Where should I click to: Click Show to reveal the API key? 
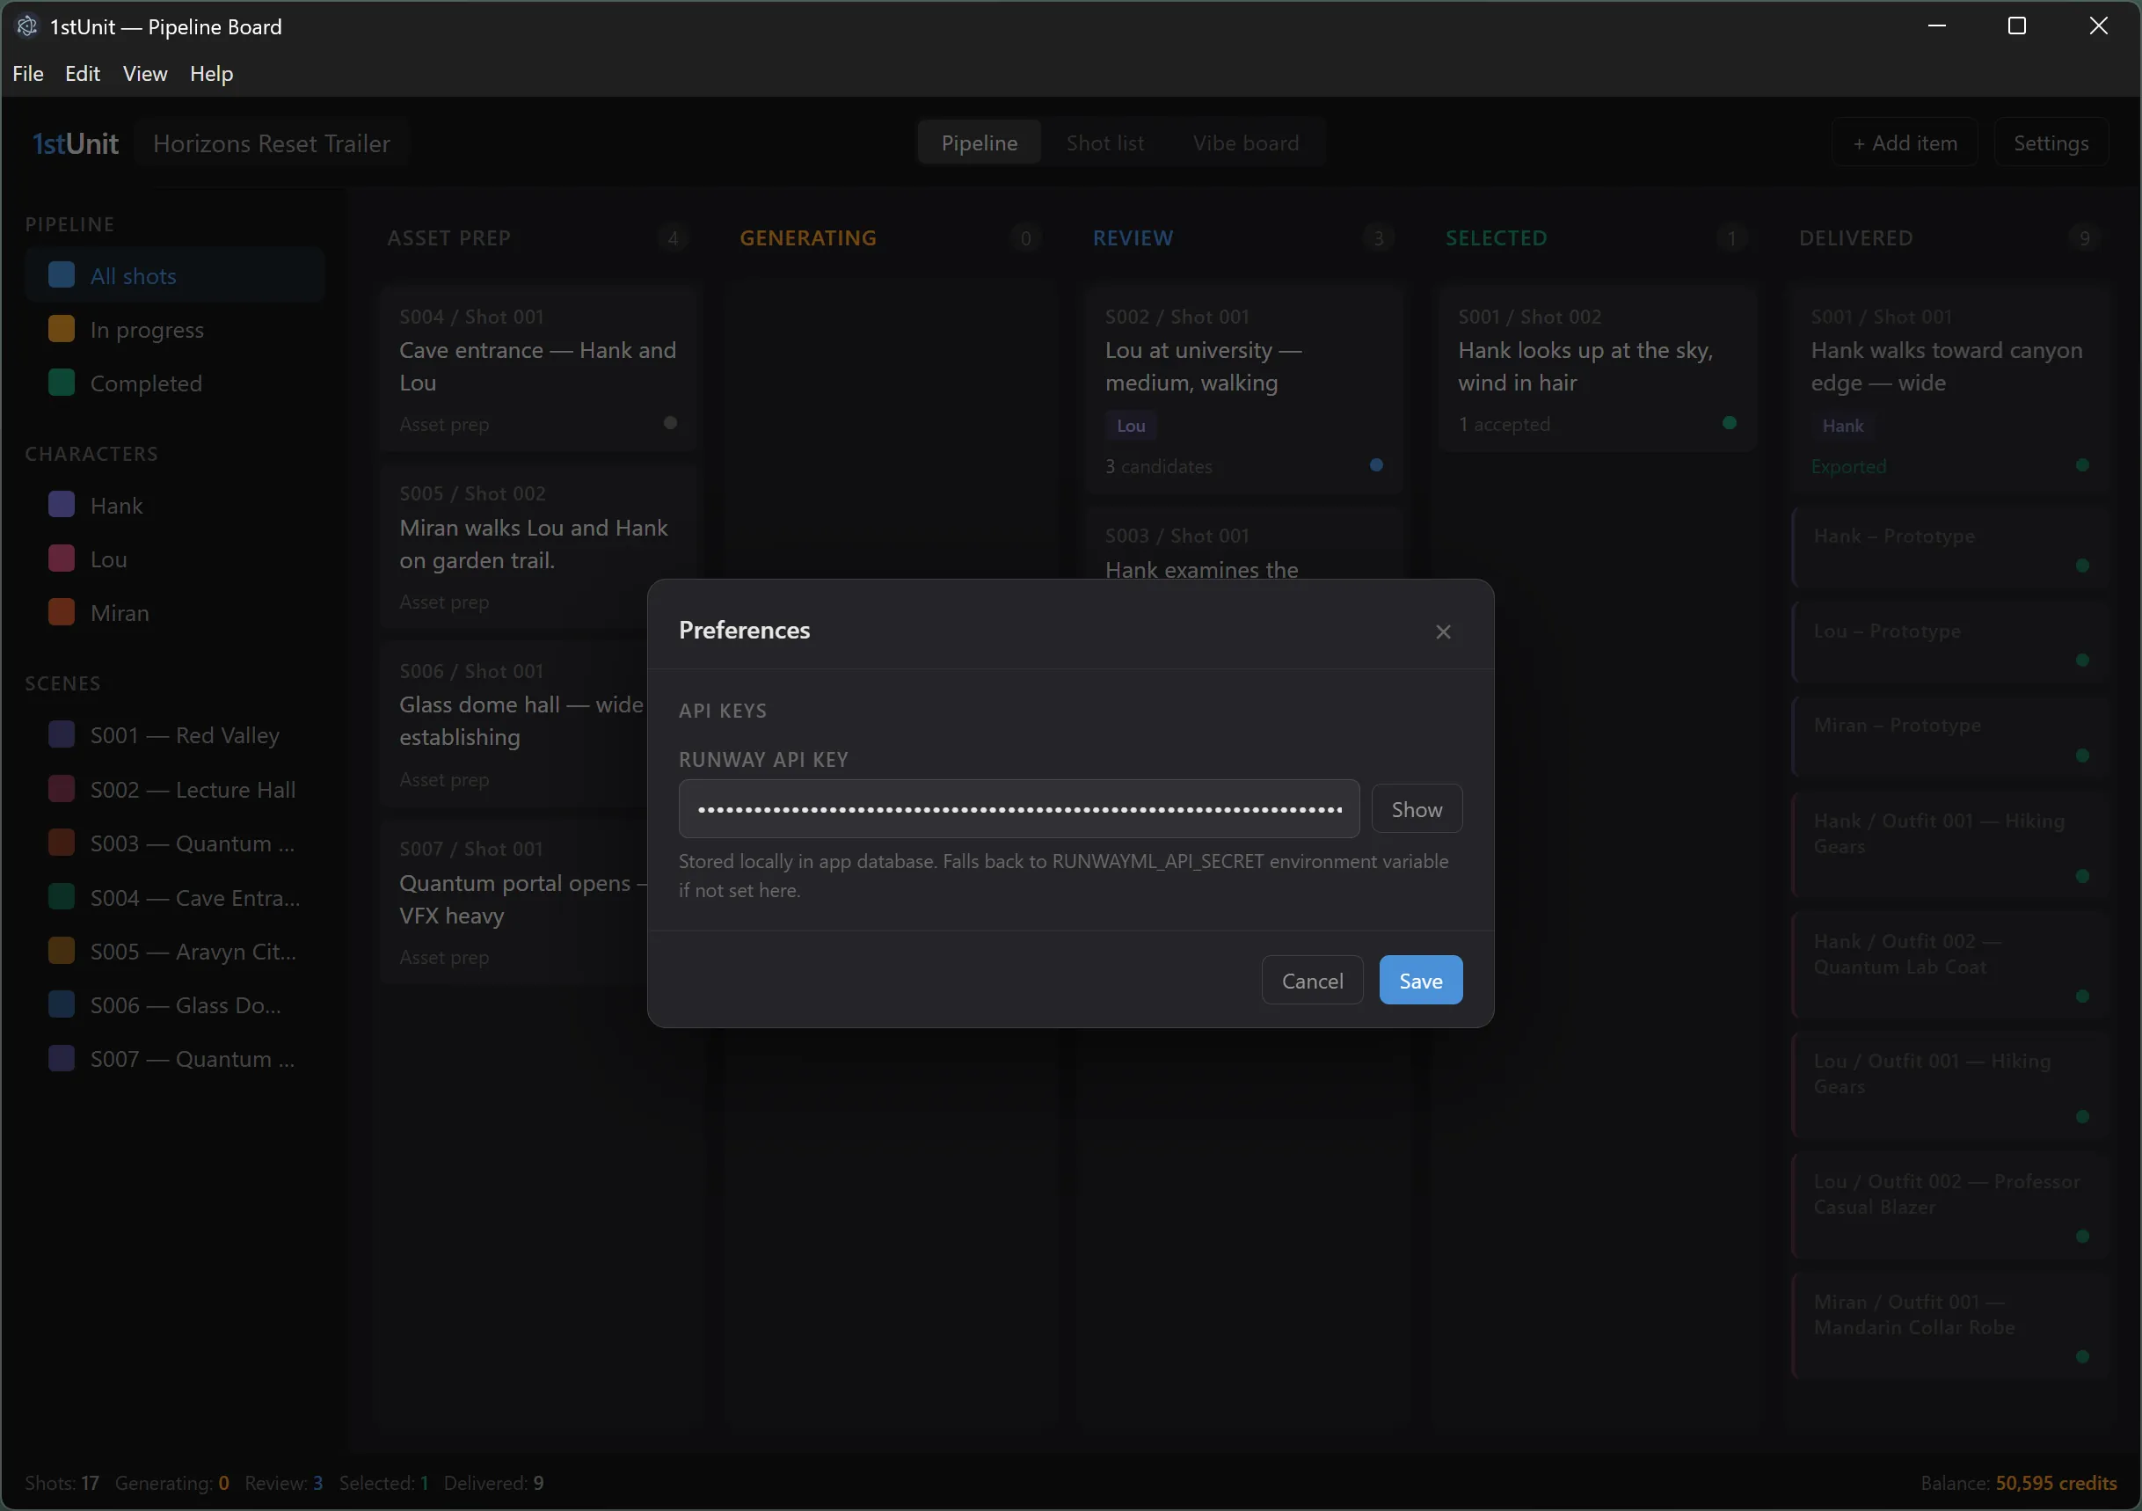point(1417,809)
